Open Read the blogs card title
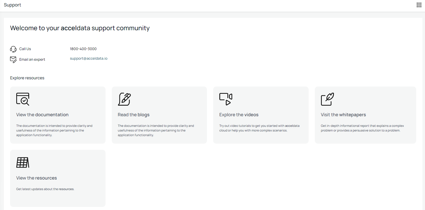The width and height of the screenshot is (425, 210). 134,115
